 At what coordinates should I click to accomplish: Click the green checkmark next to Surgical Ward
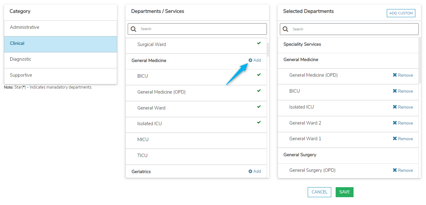click(259, 43)
